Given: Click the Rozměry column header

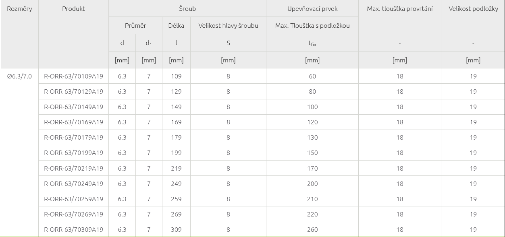Looking at the screenshot, I should pos(19,8).
